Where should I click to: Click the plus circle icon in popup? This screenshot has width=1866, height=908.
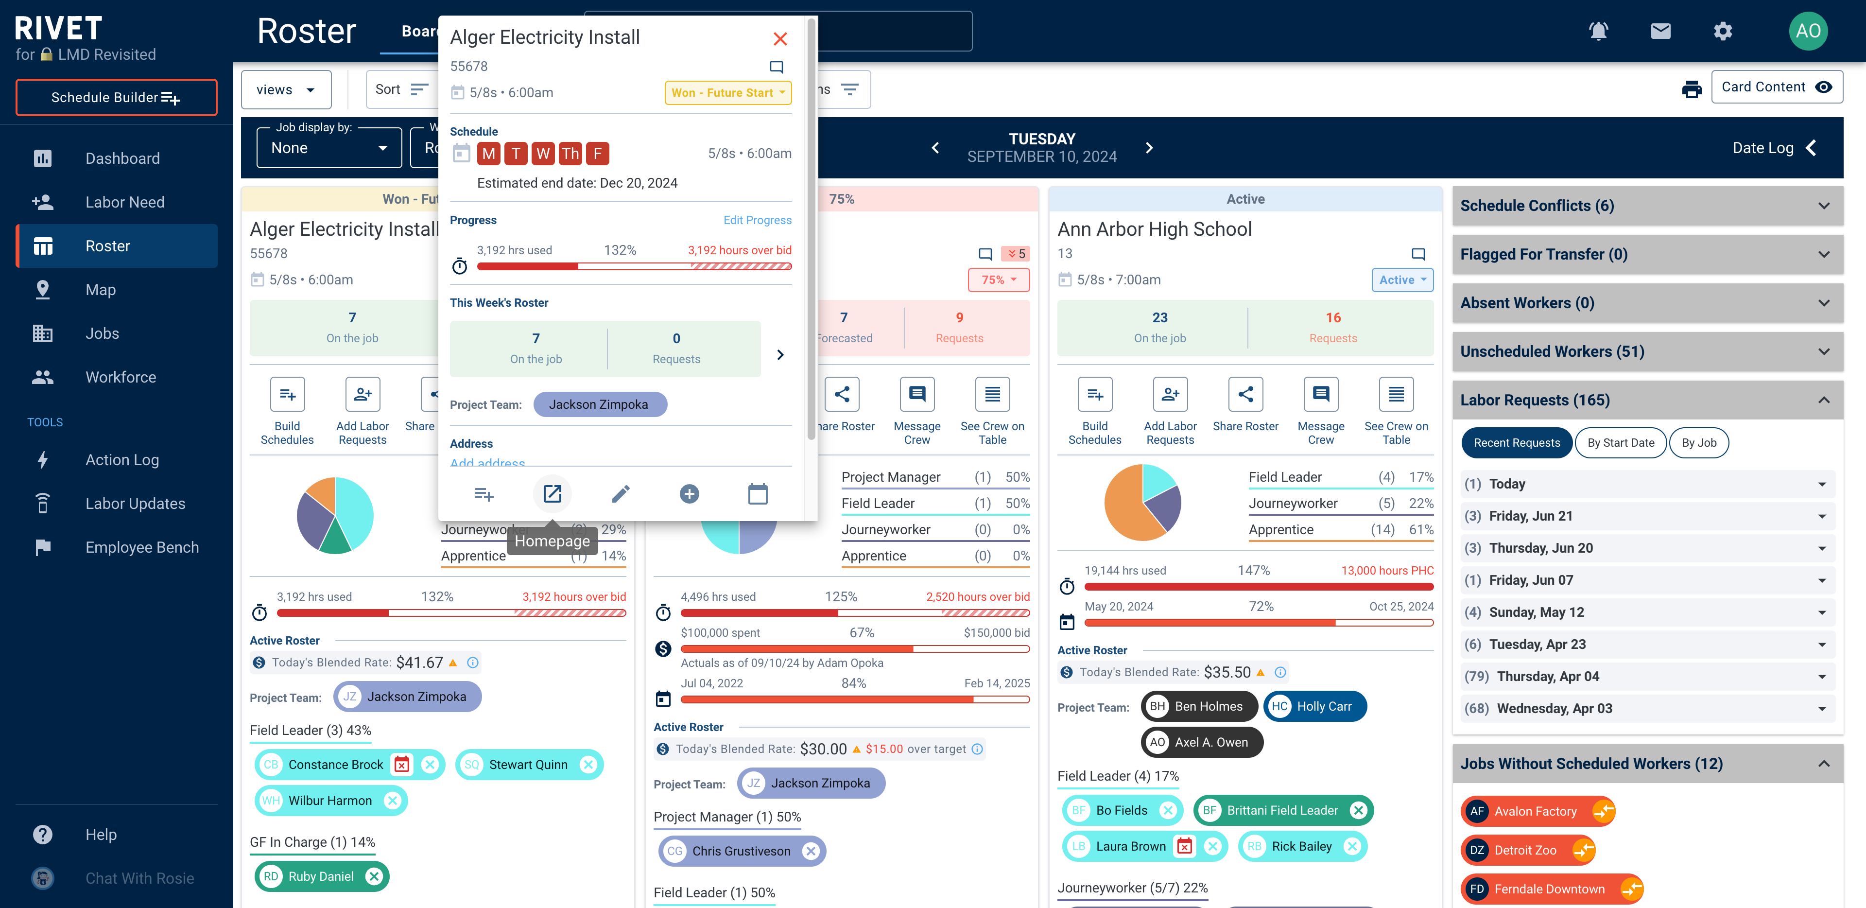690,494
